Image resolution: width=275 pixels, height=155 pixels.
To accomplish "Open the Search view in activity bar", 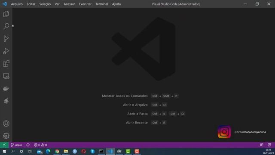I will pos(6,26).
